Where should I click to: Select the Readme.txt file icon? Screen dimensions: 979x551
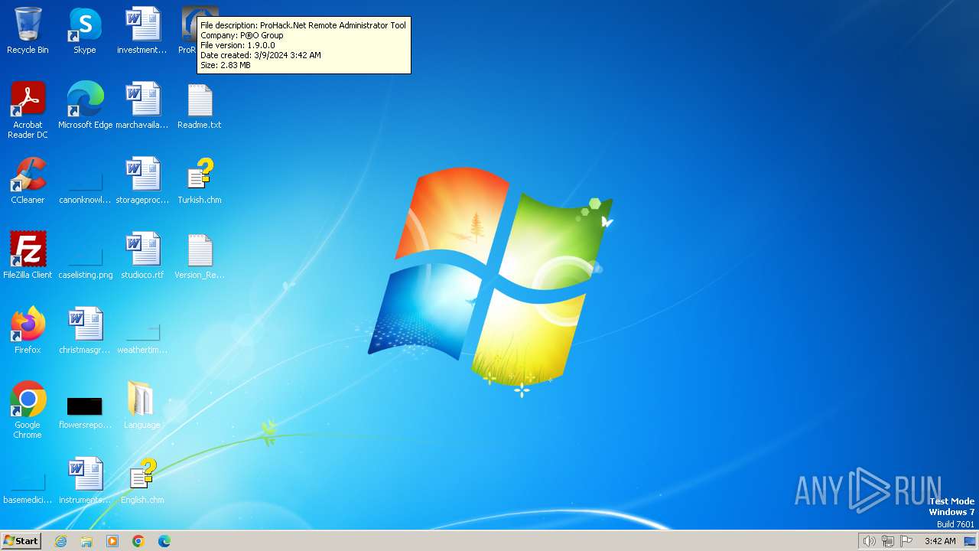click(200, 106)
